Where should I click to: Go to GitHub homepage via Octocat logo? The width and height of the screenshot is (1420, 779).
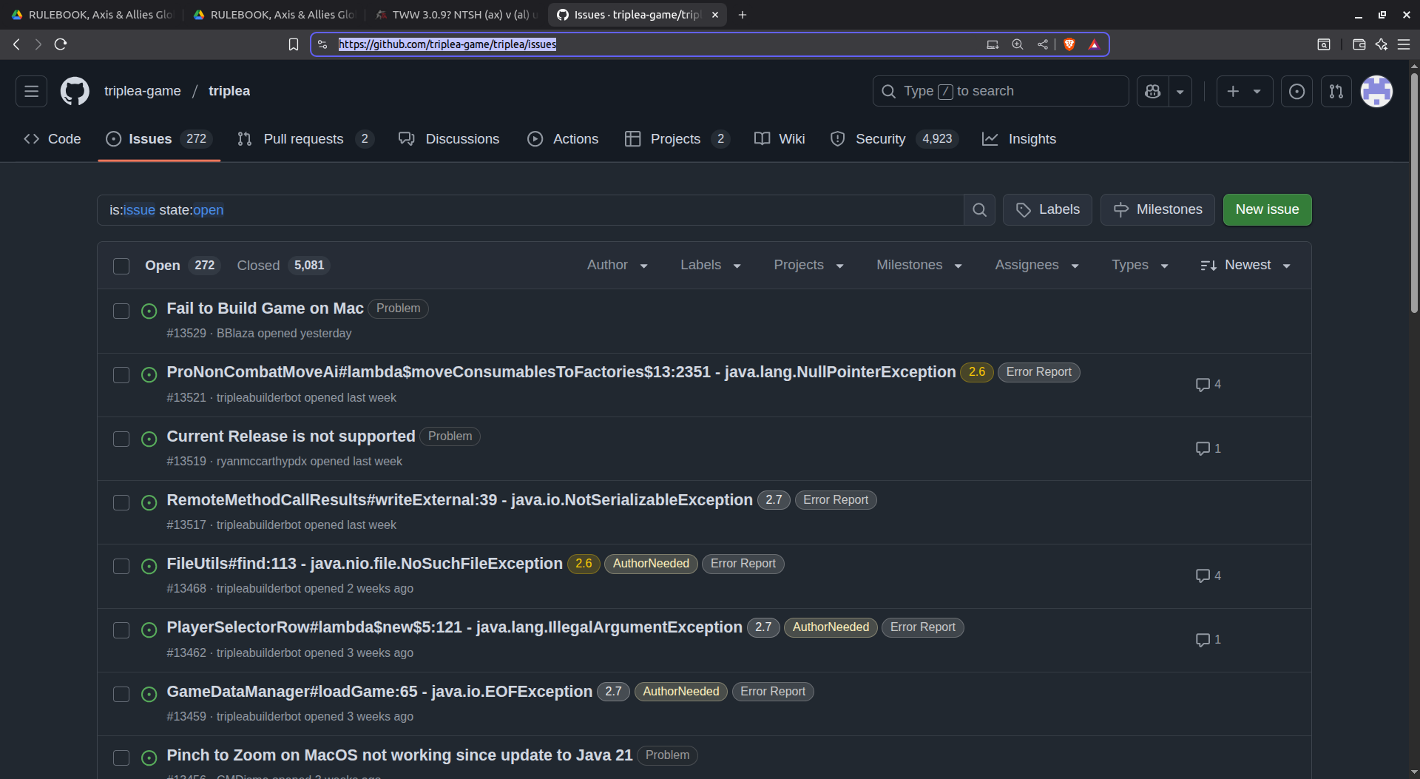75,91
